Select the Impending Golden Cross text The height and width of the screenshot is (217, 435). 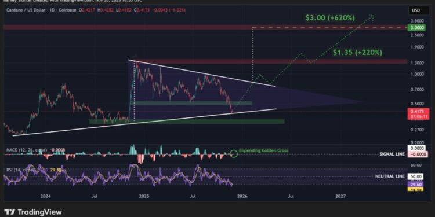[x=263, y=150]
